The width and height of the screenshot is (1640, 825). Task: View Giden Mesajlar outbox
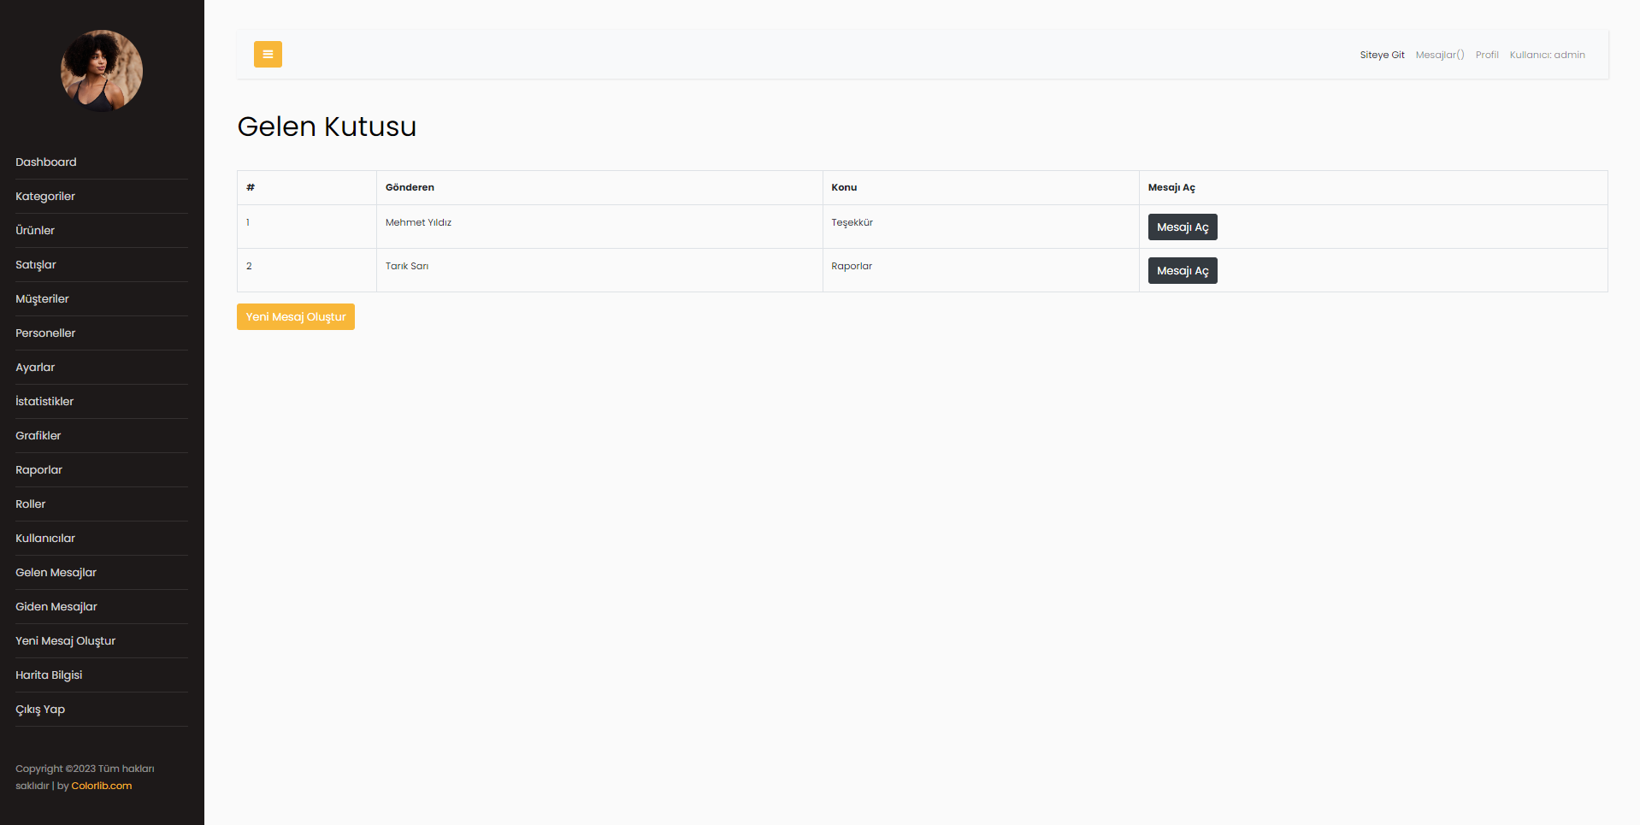coord(56,606)
